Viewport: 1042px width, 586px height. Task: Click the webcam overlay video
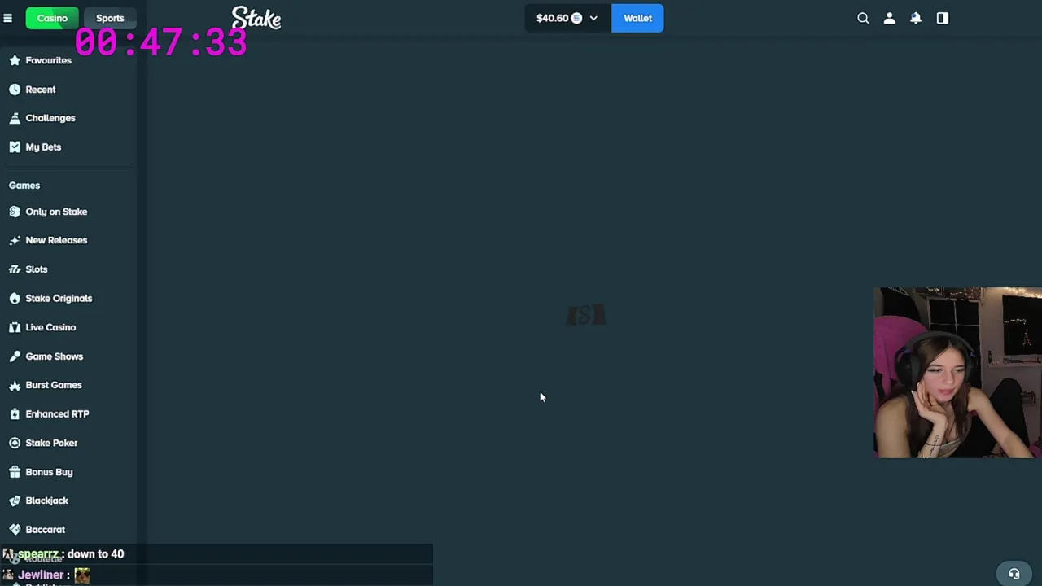[957, 373]
